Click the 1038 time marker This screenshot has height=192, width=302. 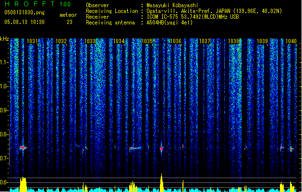(x=233, y=41)
